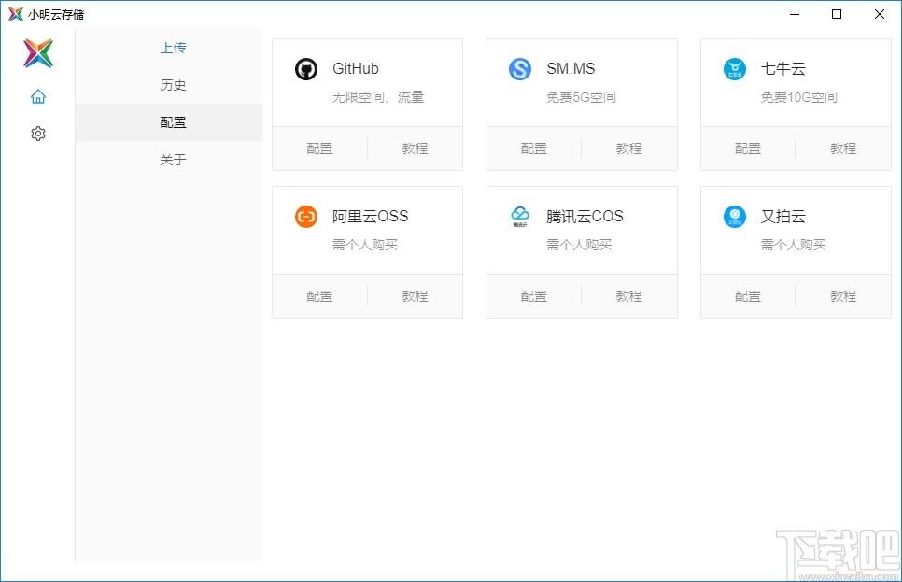Click 需个人购买 under 阿里云OSS
The height and width of the screenshot is (582, 902).
pos(365,245)
